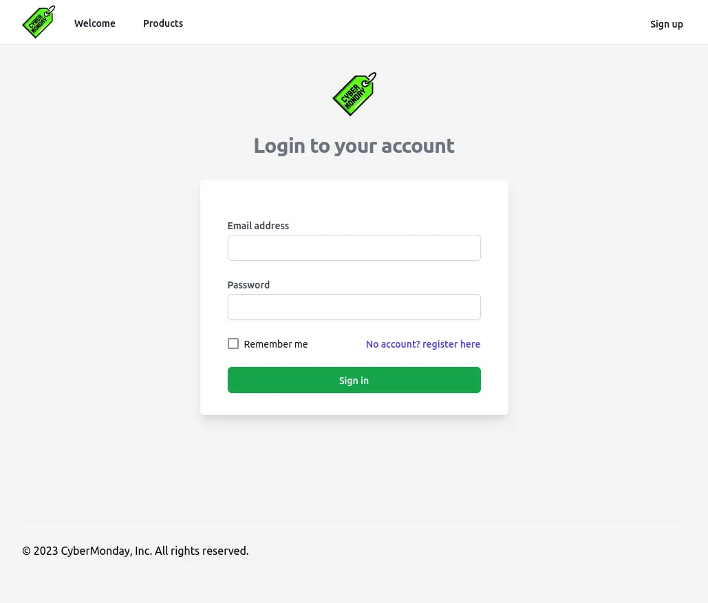708x603 pixels.
Task: Follow the 'No account? register here' link
Action: tap(423, 344)
